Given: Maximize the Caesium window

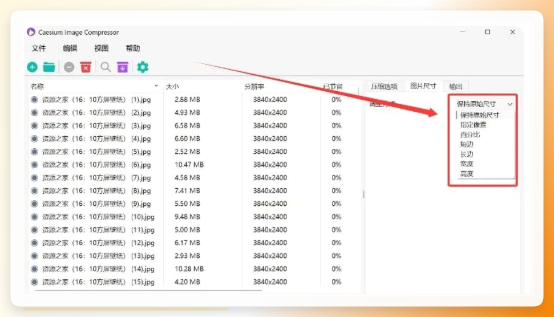Looking at the screenshot, I should 488,32.
